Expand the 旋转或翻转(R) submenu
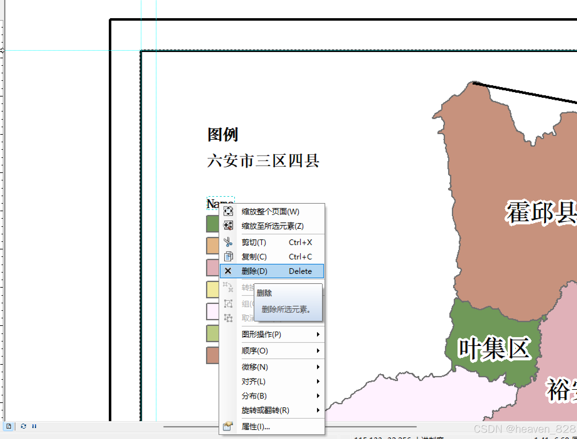577x439 pixels. (x=272, y=410)
